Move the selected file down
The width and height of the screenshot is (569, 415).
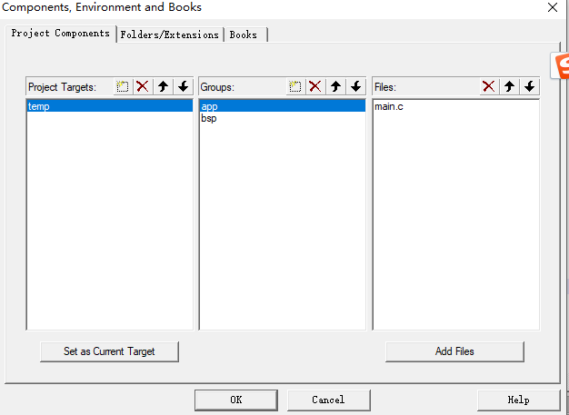point(530,86)
